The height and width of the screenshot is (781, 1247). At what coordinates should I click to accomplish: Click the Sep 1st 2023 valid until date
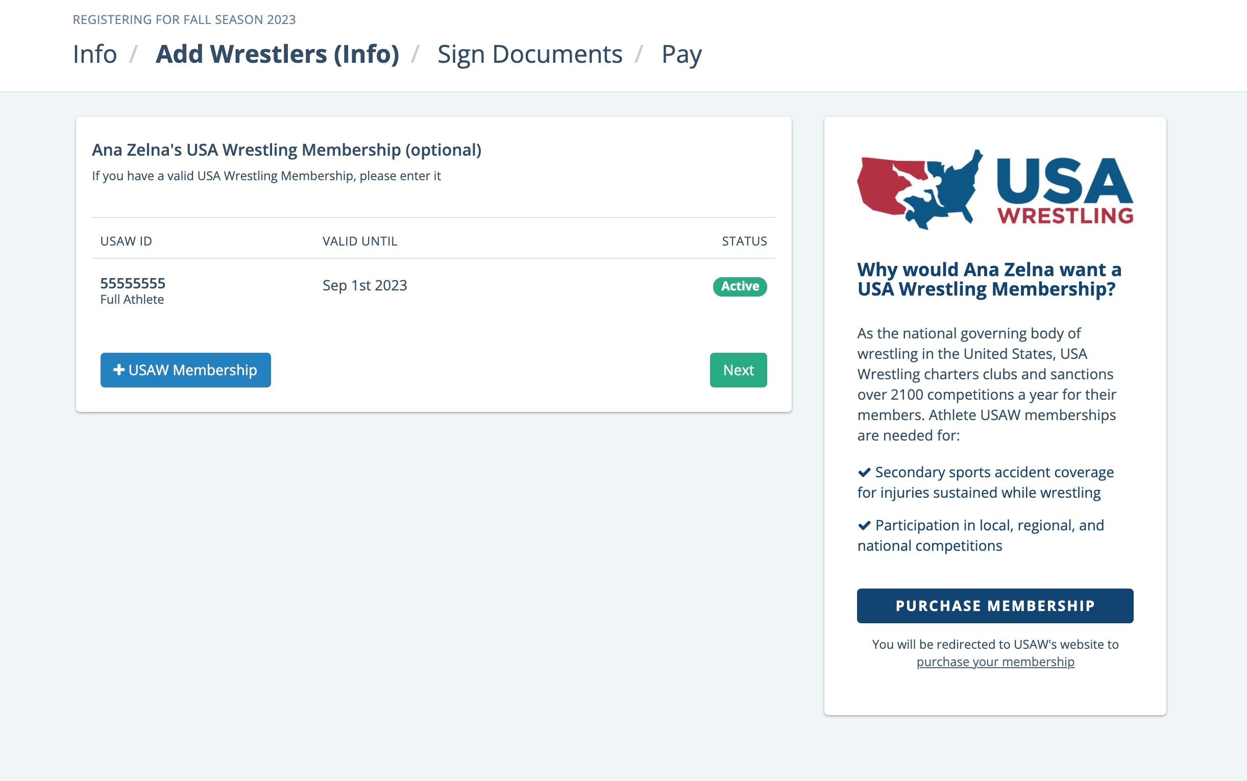click(364, 285)
